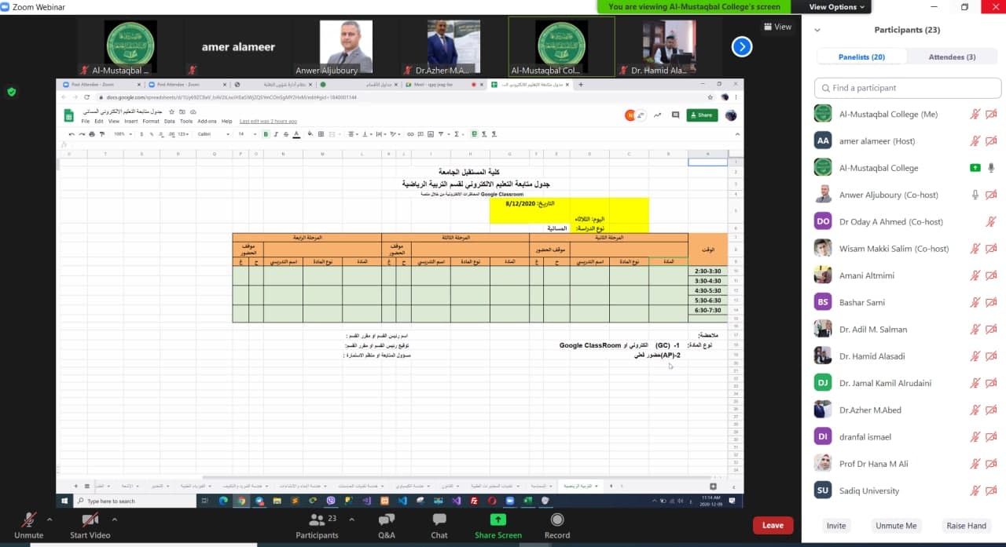Click the borders icon in Sheets toolbar
1006x547 pixels.
point(322,134)
